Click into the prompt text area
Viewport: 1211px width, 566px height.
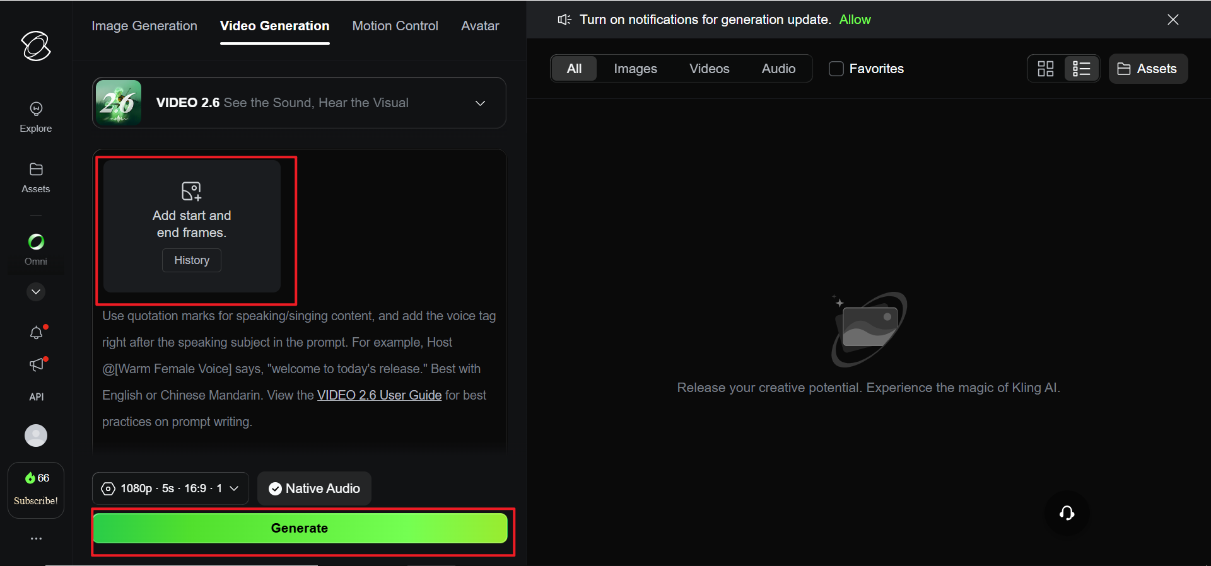299,369
